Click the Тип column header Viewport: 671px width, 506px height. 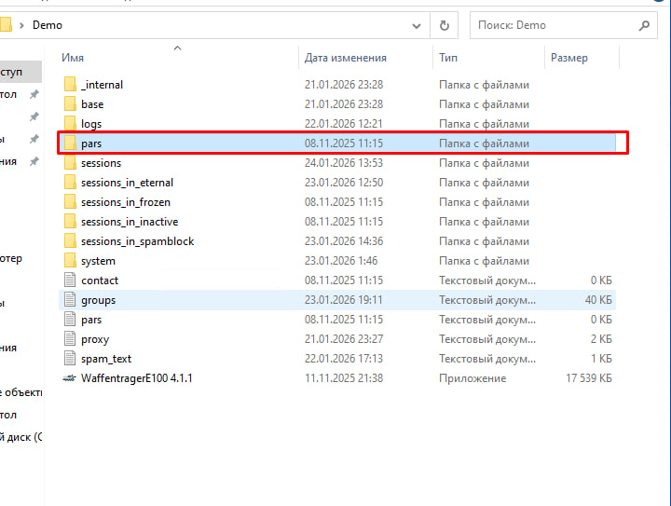[448, 58]
